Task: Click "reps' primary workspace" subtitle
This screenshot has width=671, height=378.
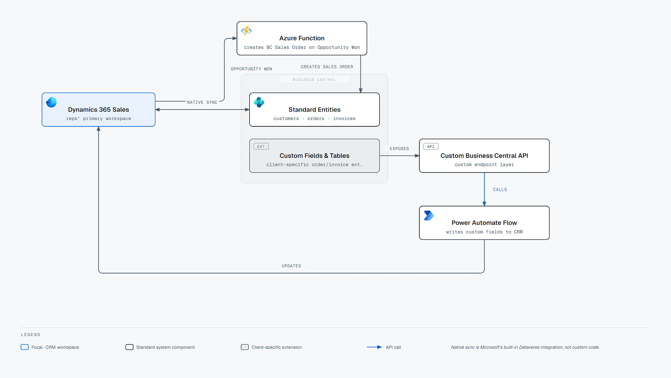Action: point(98,119)
